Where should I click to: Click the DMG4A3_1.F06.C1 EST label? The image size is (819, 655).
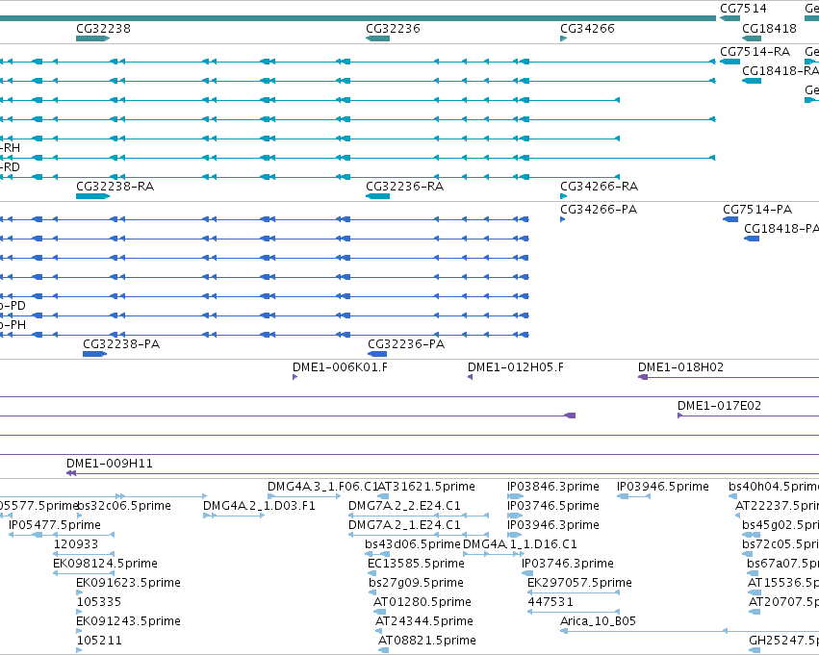(x=322, y=487)
